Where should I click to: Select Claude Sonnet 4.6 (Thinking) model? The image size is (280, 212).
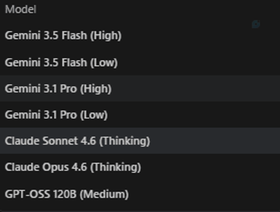pos(140,141)
